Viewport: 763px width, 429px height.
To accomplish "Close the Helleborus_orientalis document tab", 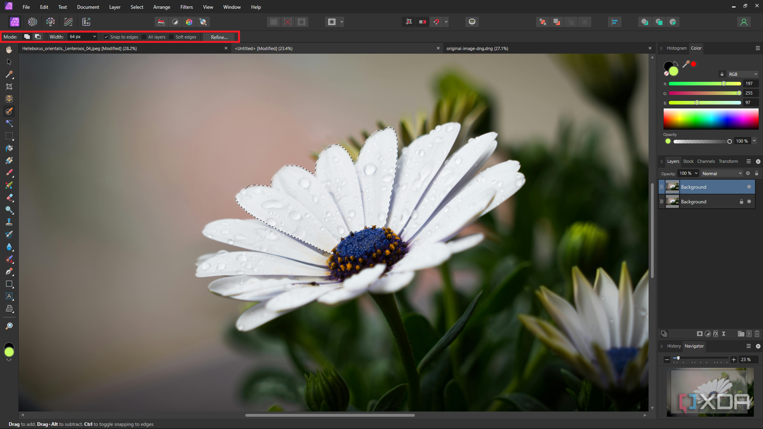I will pyautogui.click(x=226, y=48).
